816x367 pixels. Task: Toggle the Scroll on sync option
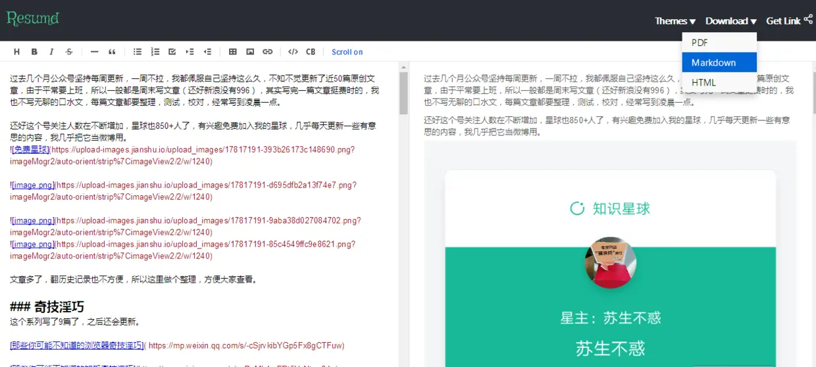[x=347, y=52]
